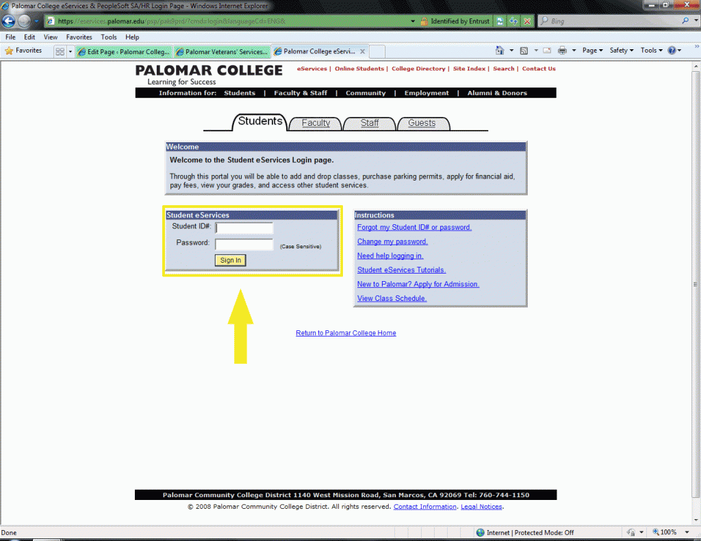This screenshot has height=541, width=701.
Task: Click the Home icon in command bar
Action: (500, 51)
